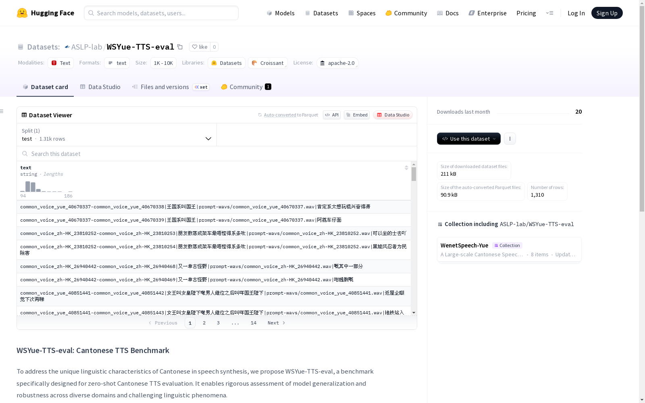
Task: Open the more navigation menu icon
Action: pos(549,13)
